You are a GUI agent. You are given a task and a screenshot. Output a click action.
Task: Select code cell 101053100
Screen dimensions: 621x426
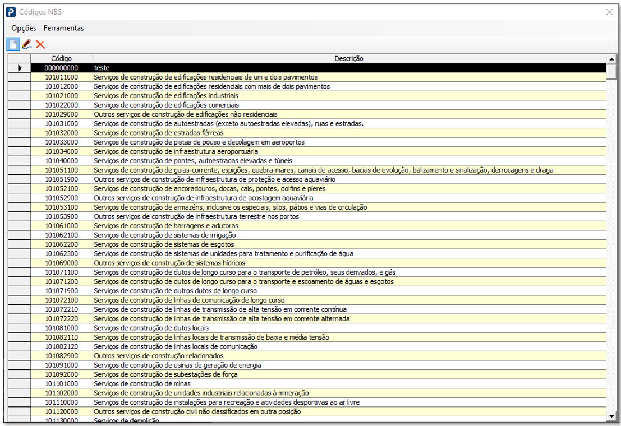62,207
